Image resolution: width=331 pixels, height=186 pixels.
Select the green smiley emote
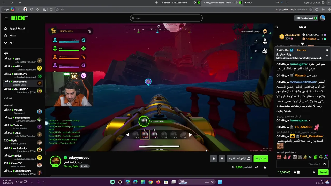coord(316,157)
